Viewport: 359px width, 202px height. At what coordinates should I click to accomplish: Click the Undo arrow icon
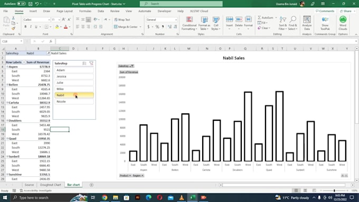37,4
